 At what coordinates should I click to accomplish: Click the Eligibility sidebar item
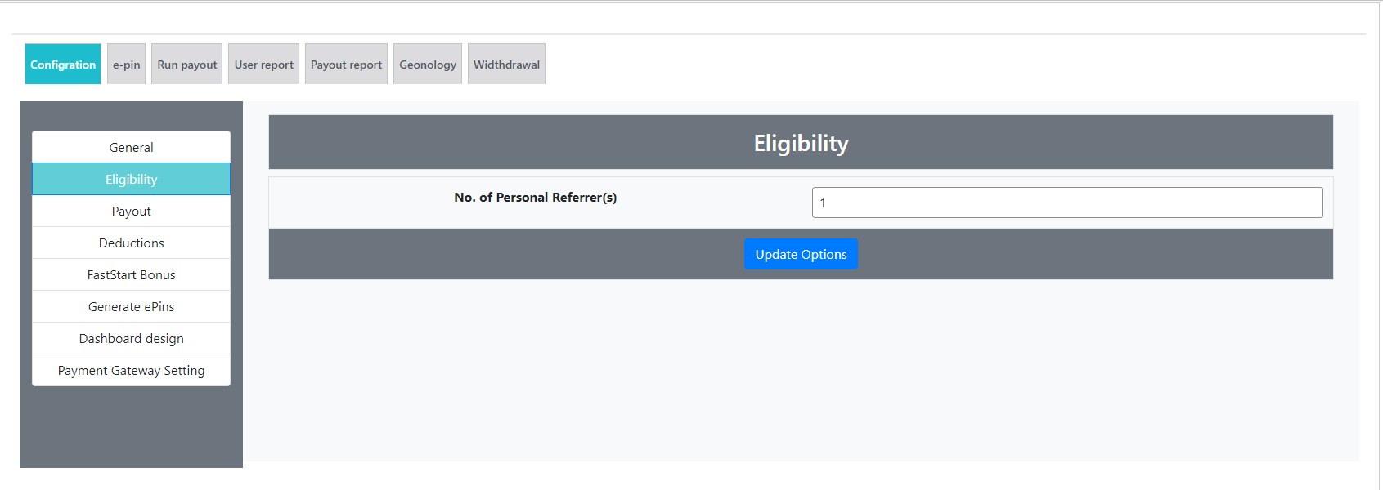pyautogui.click(x=131, y=179)
